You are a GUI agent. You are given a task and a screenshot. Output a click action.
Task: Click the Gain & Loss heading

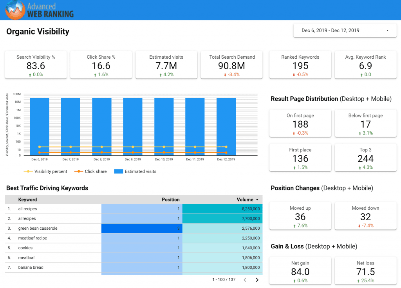[314, 247]
